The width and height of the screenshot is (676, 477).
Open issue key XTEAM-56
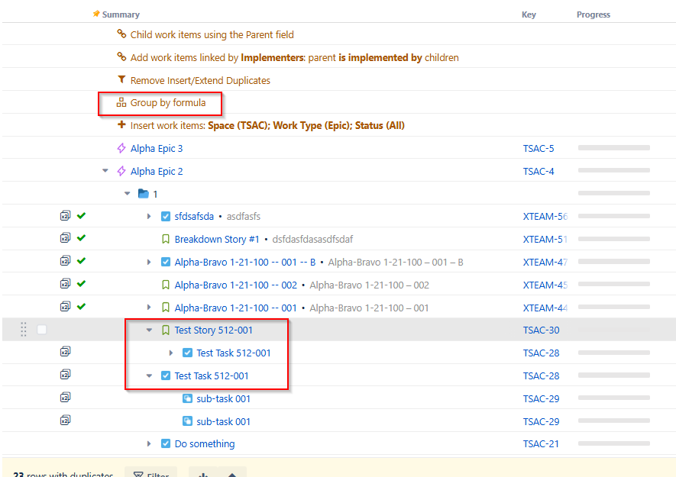pos(545,216)
